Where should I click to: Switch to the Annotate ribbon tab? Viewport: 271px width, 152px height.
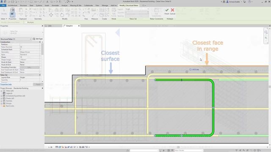[x=55, y=5]
